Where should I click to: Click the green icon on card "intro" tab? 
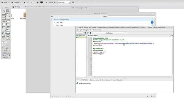tap(89, 35)
